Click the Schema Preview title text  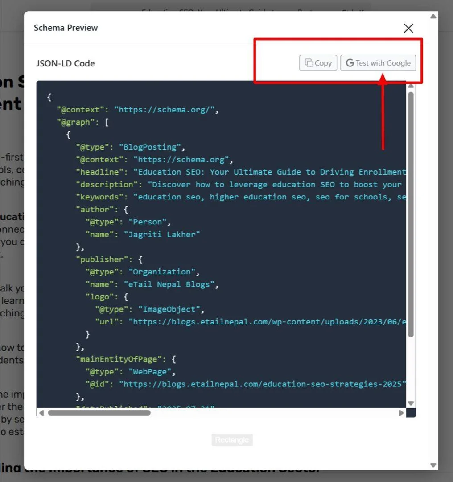tap(66, 28)
